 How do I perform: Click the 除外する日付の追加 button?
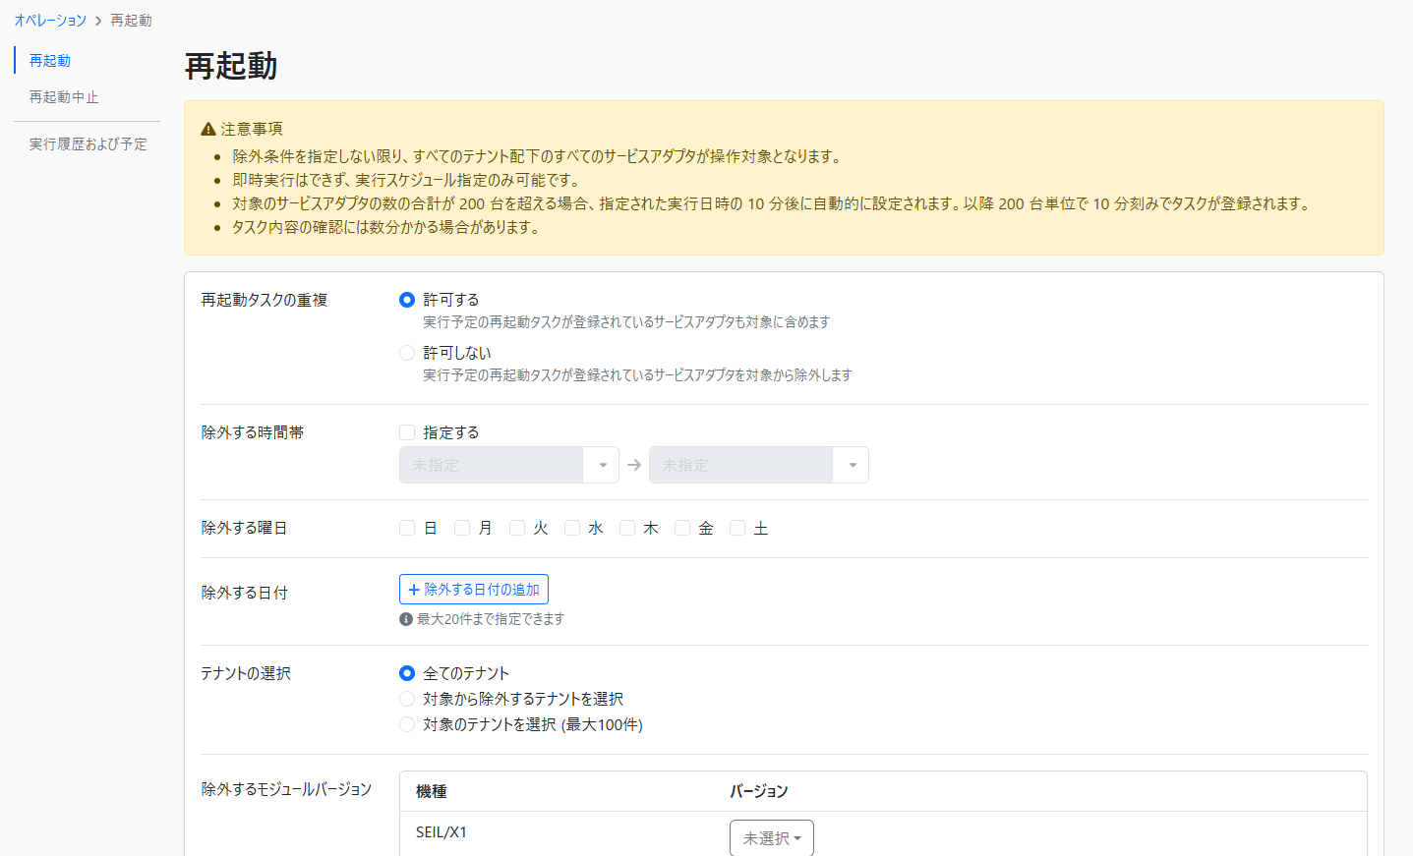pos(474,590)
